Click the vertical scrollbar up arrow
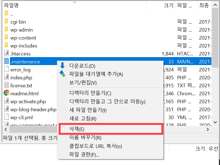Viewport: 220px width, 165px height. [215, 5]
